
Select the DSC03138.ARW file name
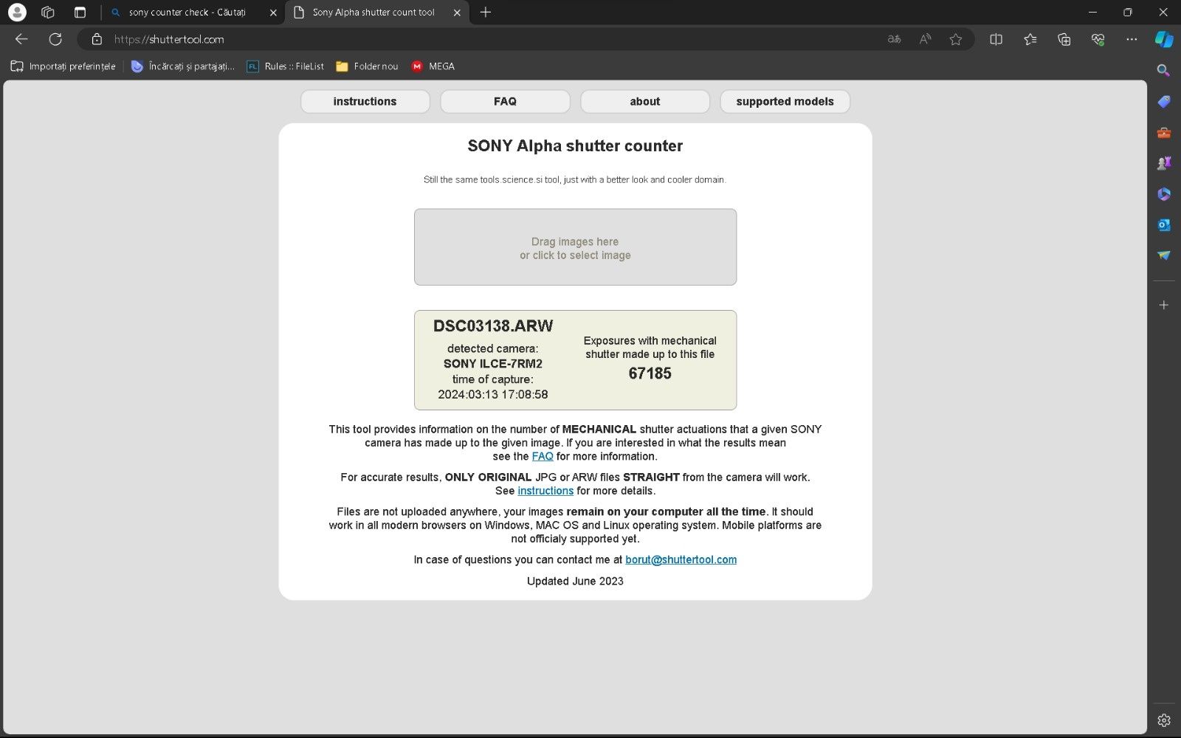[493, 325]
